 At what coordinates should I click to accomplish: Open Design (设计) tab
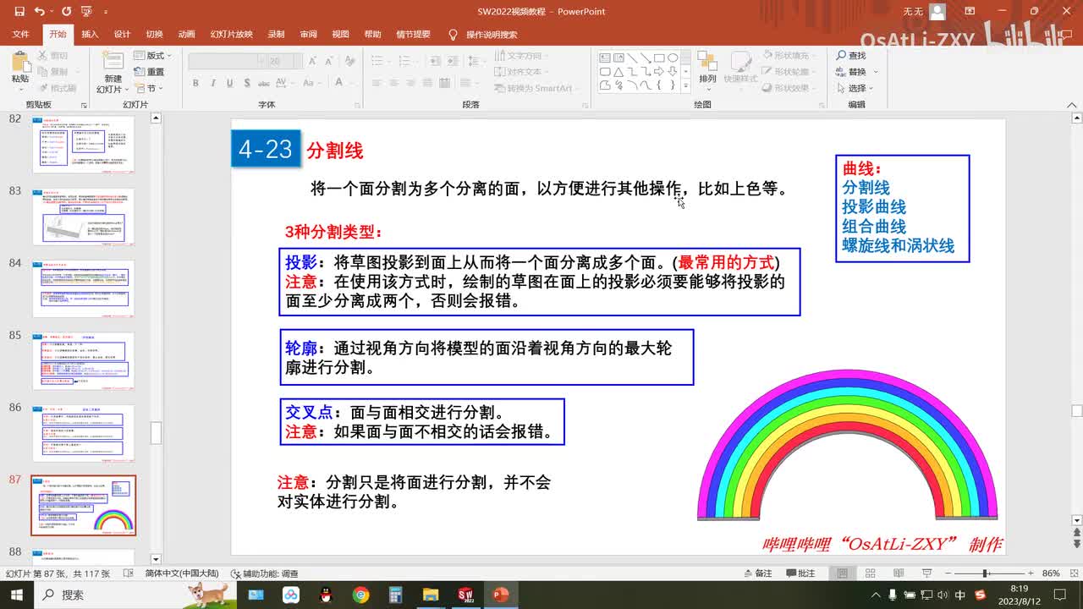pos(123,35)
